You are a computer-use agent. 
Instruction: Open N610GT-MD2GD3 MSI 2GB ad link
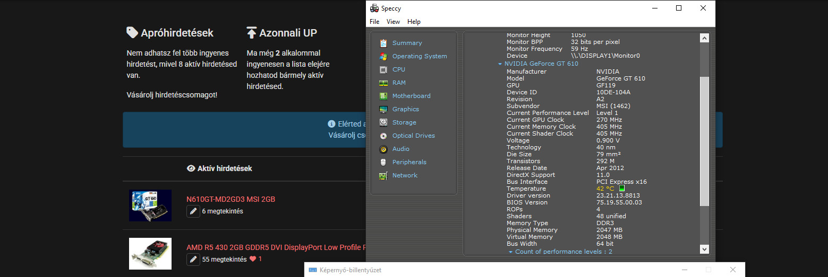[231, 199]
